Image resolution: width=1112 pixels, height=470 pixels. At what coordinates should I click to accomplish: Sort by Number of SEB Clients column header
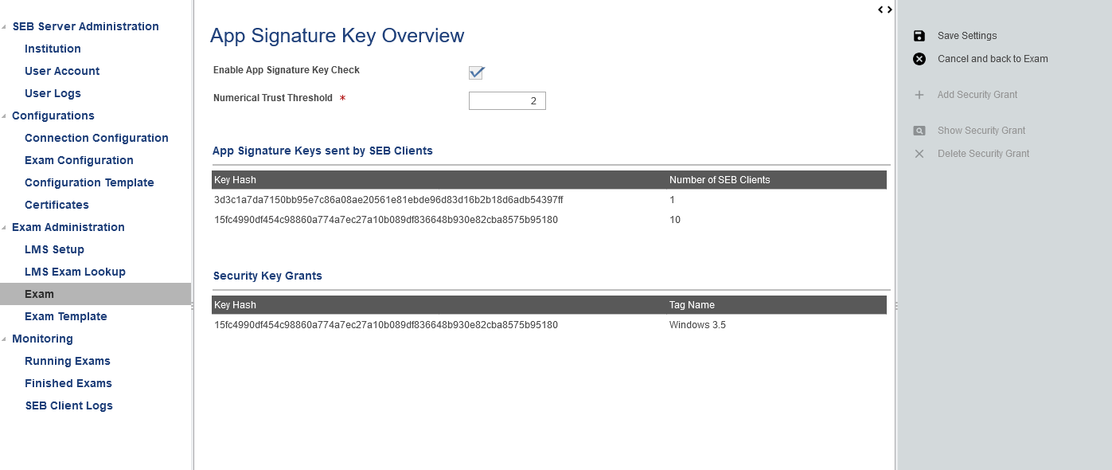720,180
